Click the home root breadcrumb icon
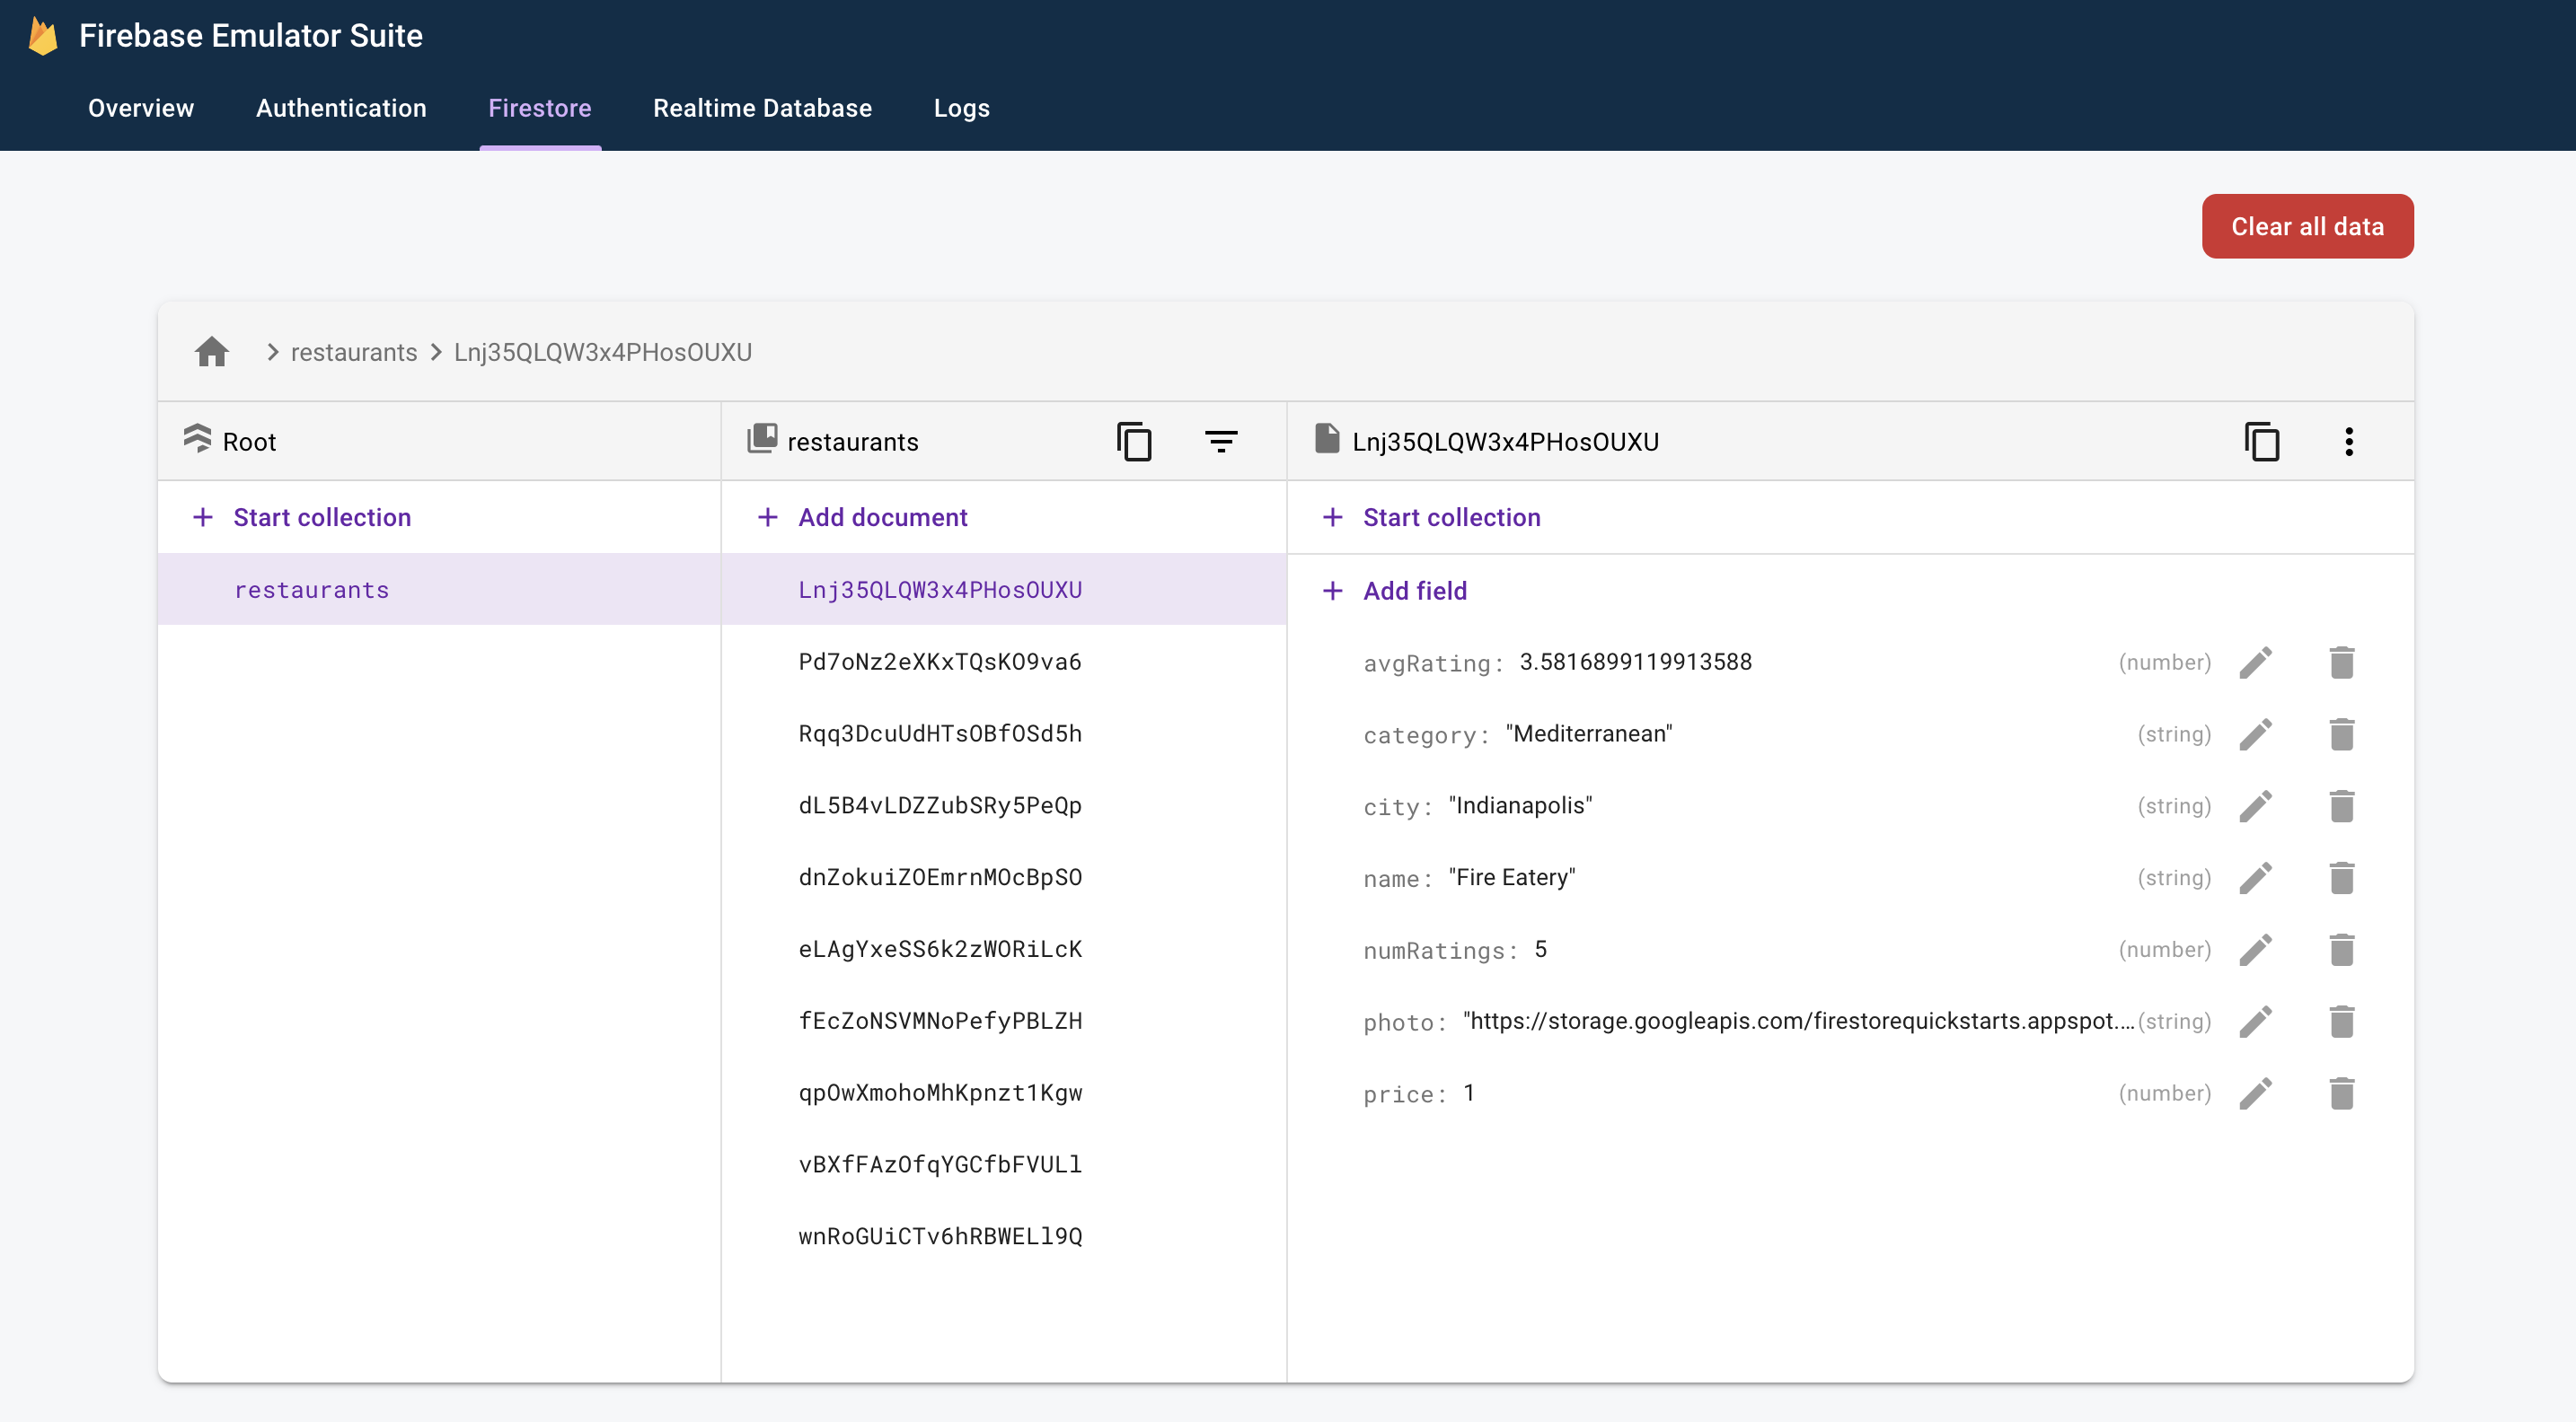2576x1422 pixels. click(x=212, y=352)
